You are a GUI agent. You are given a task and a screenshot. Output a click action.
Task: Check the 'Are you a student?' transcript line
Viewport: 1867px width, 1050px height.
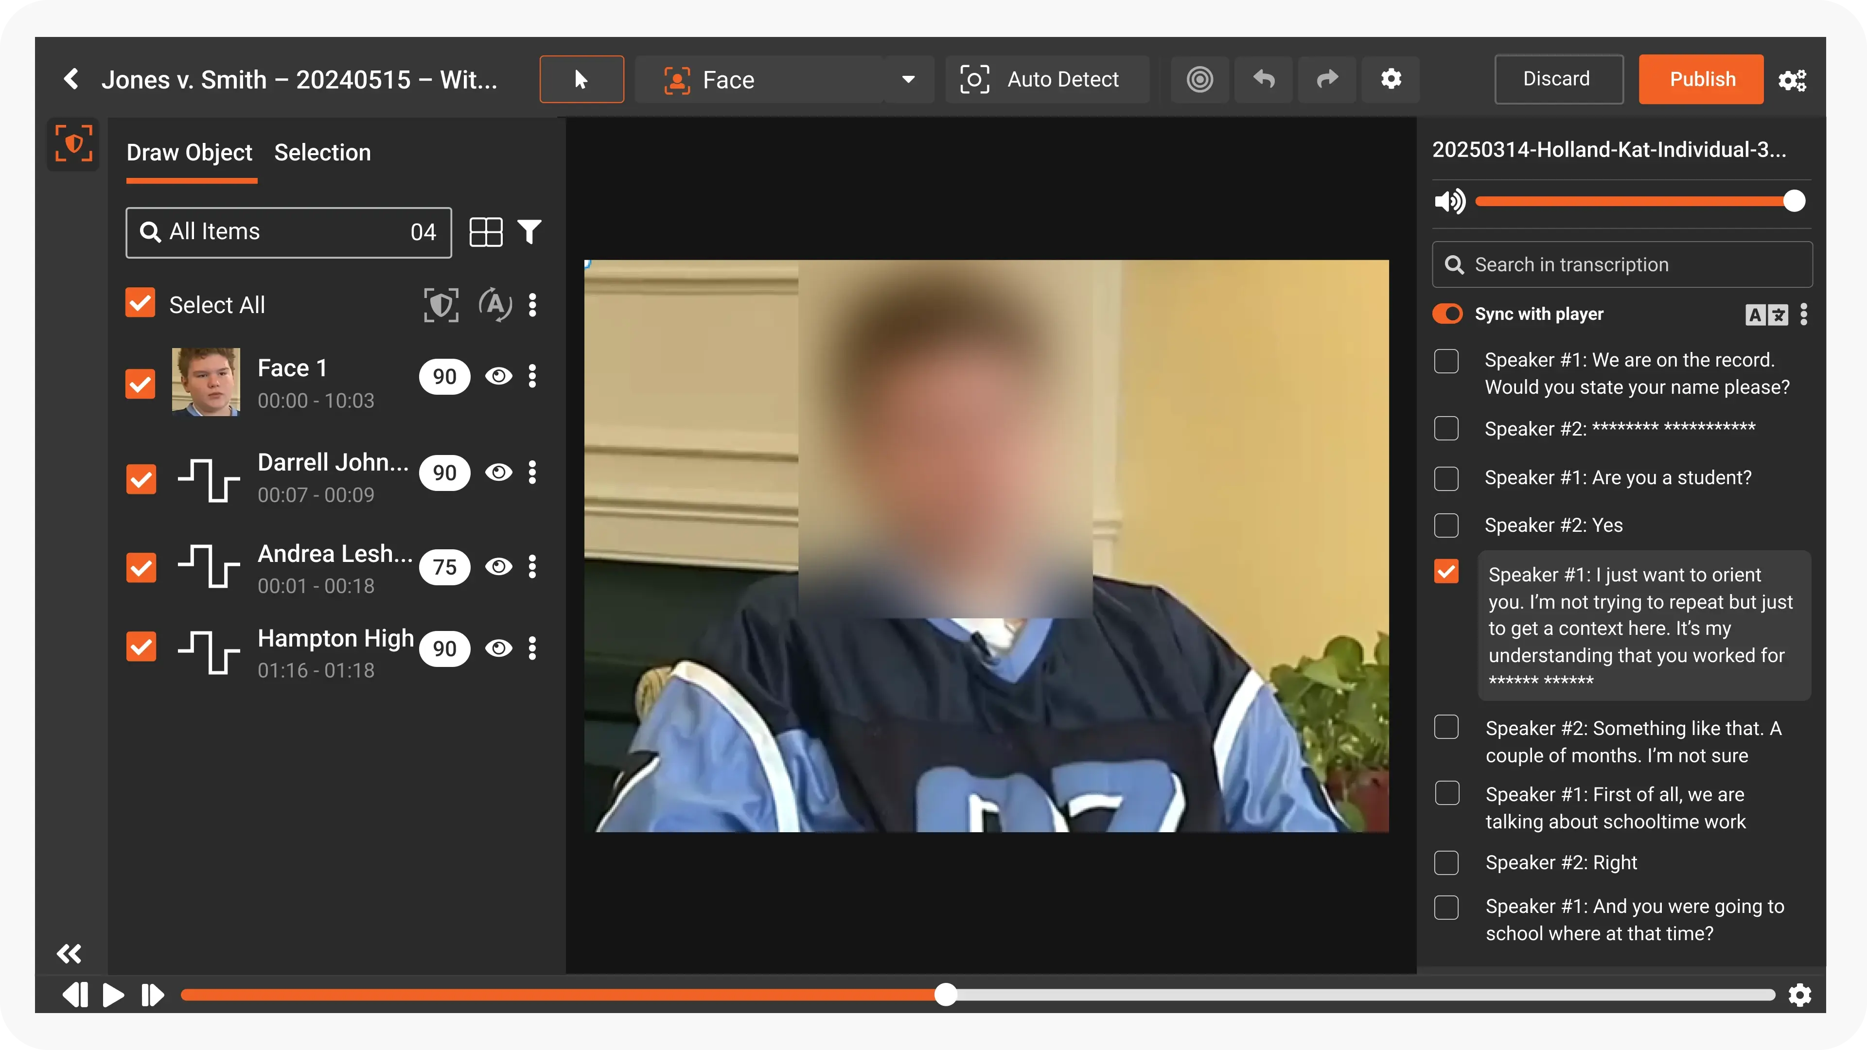(1446, 478)
